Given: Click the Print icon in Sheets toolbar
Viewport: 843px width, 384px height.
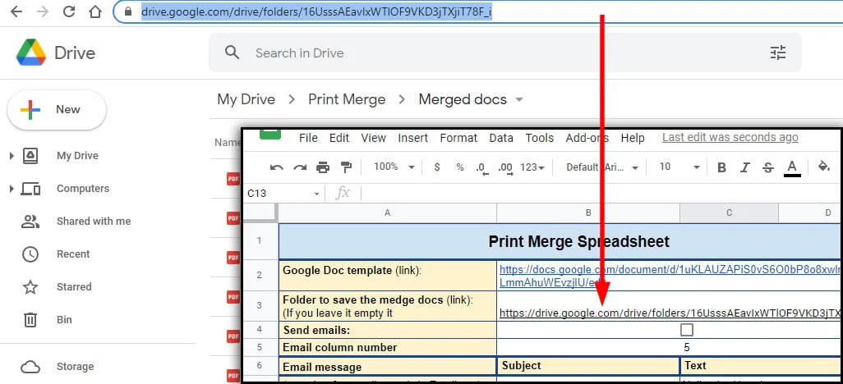Looking at the screenshot, I should [x=323, y=167].
